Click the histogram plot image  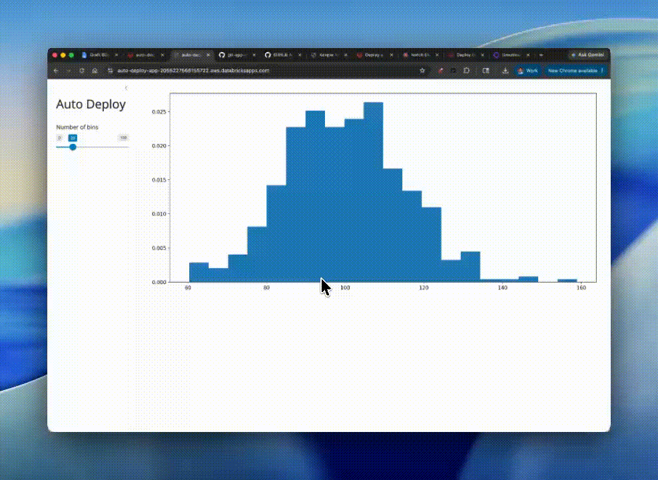point(374,191)
